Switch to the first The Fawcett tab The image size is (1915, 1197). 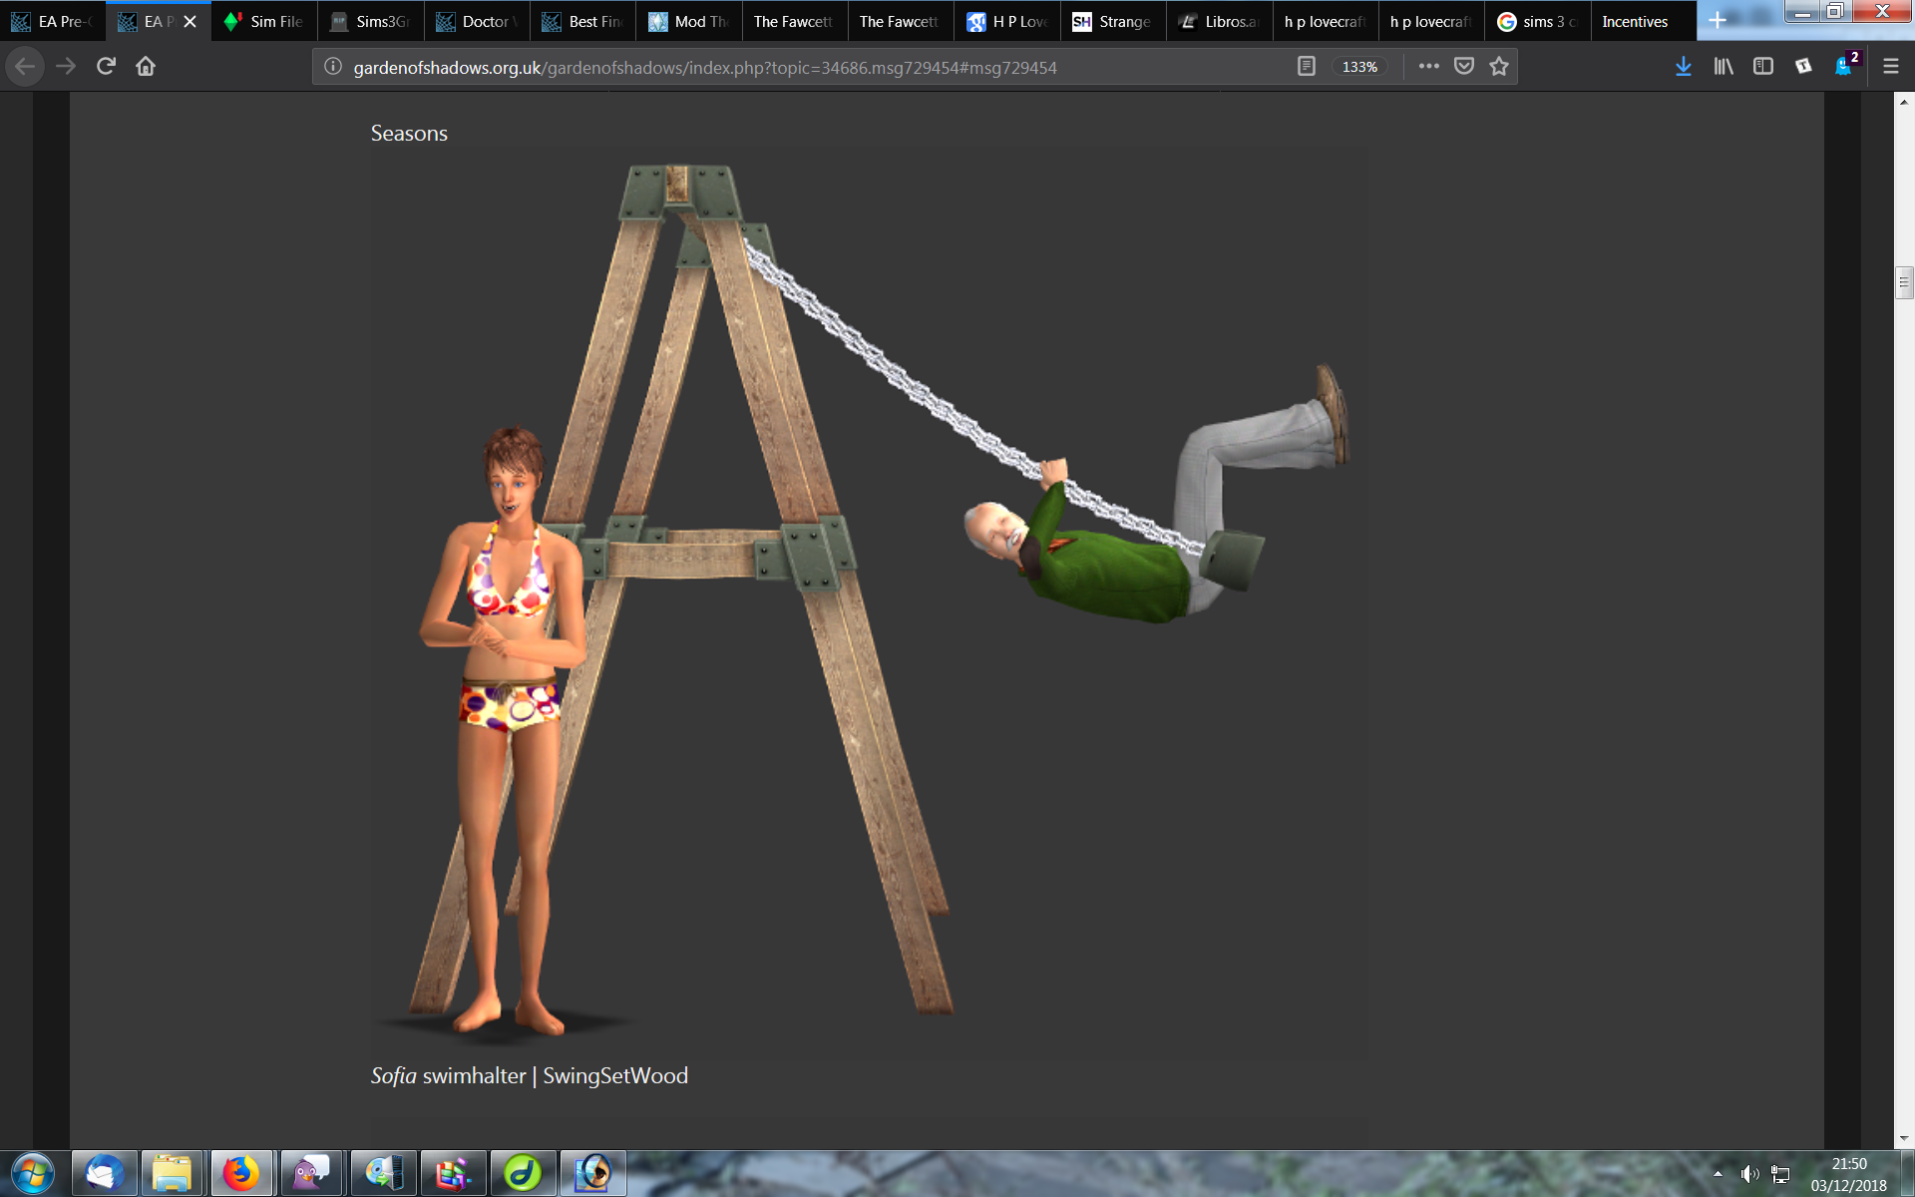pos(794,21)
